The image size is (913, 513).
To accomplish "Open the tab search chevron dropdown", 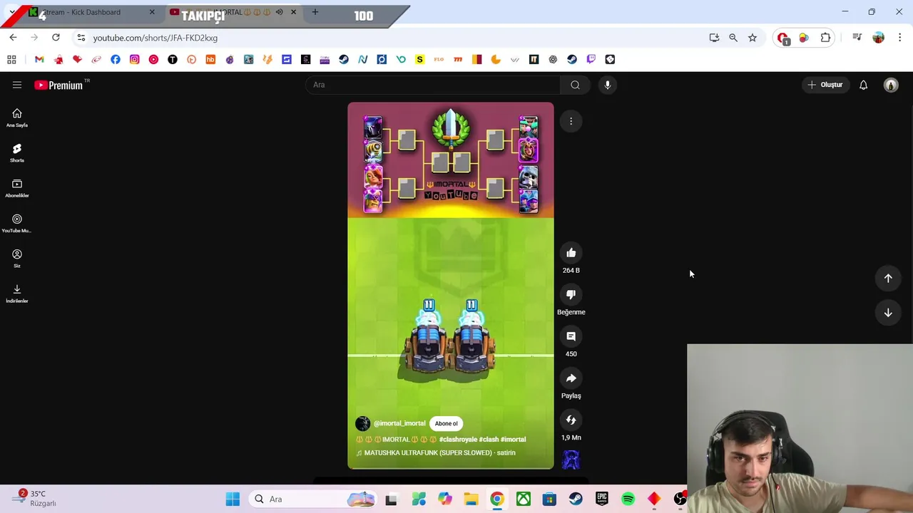I will coord(12,12).
